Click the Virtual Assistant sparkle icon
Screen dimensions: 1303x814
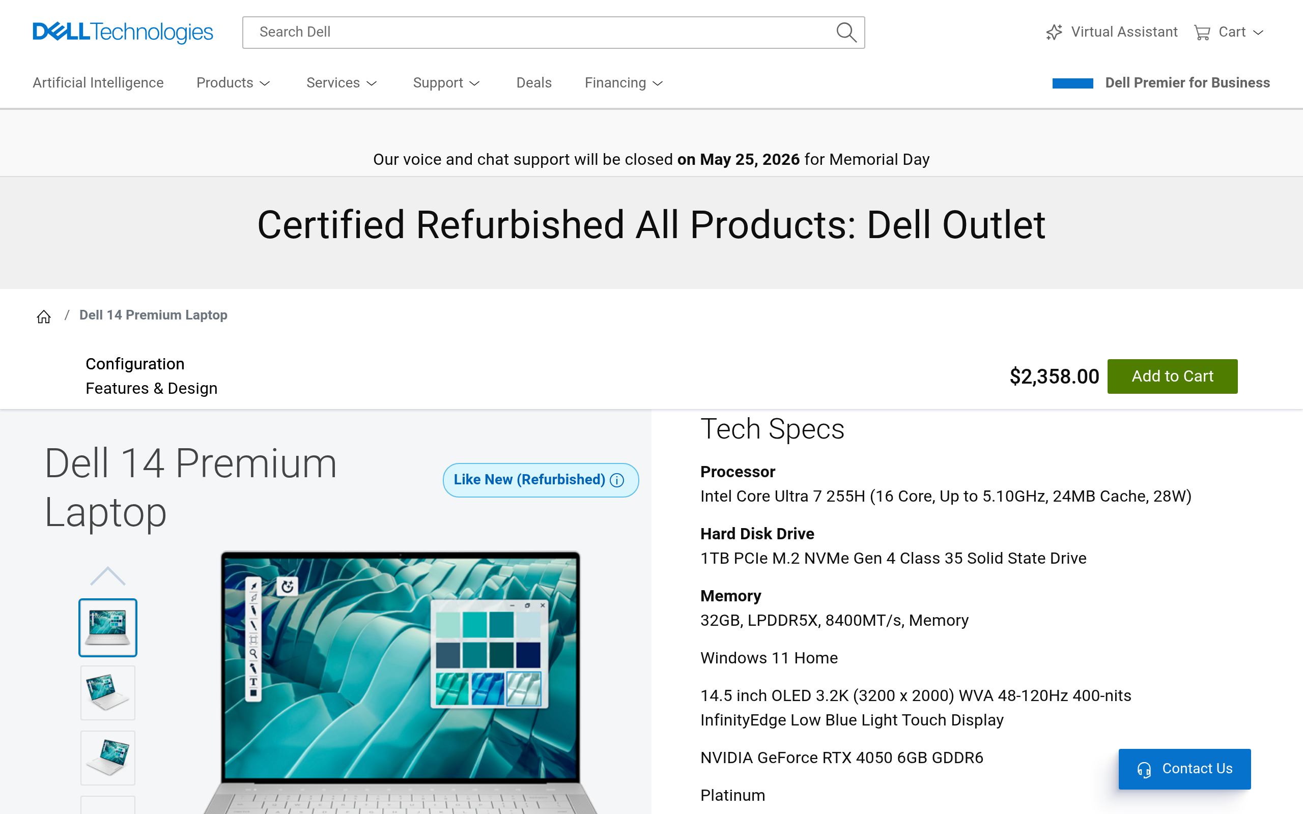click(1054, 32)
